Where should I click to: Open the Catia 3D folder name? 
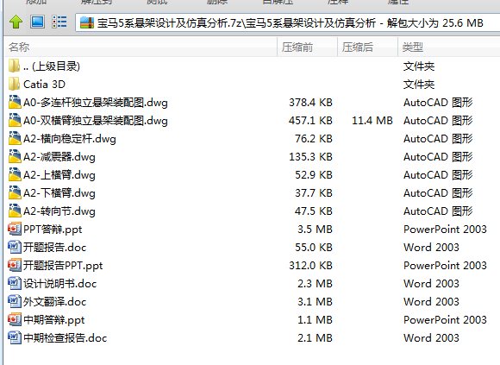[44, 85]
